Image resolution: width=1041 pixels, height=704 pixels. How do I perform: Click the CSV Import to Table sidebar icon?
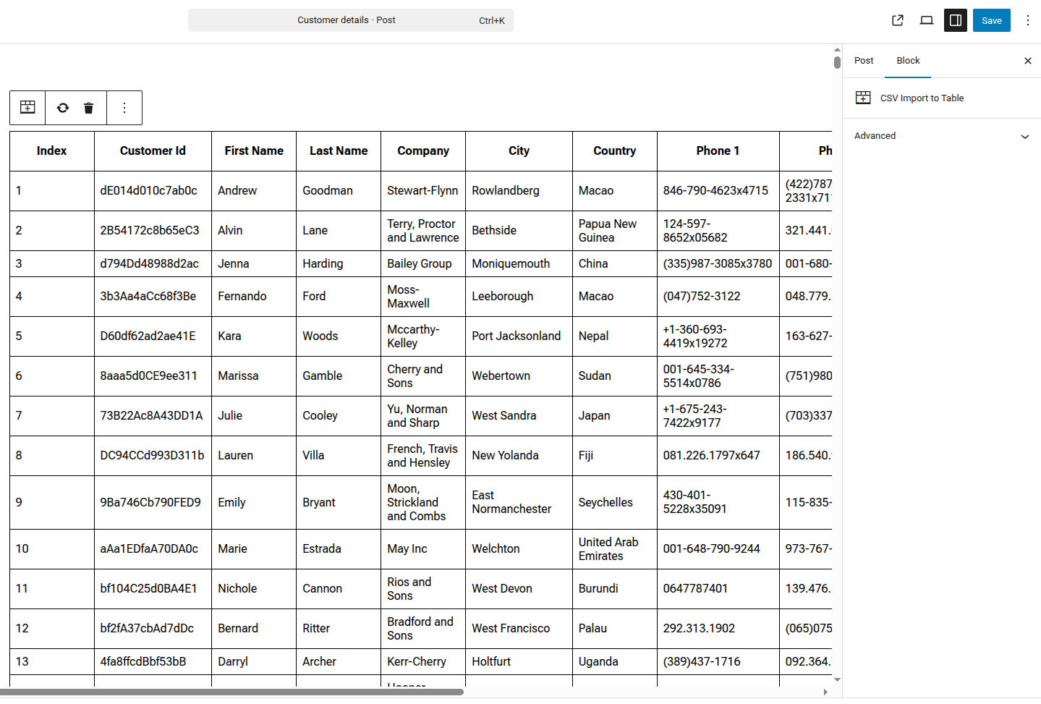[863, 98]
